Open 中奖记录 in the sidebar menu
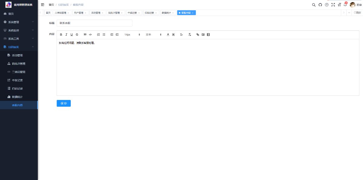 coord(19,80)
